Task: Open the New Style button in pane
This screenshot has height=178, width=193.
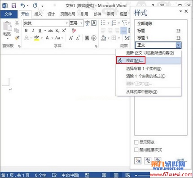Action: click(x=138, y=161)
